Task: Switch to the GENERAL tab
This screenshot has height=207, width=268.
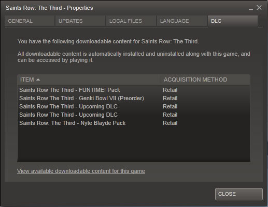Action: tap(30, 21)
